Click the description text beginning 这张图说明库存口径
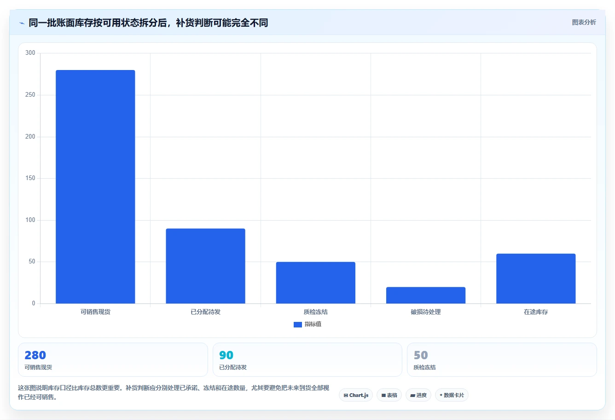Image resolution: width=615 pixels, height=420 pixels. click(x=174, y=392)
